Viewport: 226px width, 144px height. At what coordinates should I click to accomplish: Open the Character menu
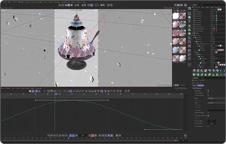pos(27,2)
